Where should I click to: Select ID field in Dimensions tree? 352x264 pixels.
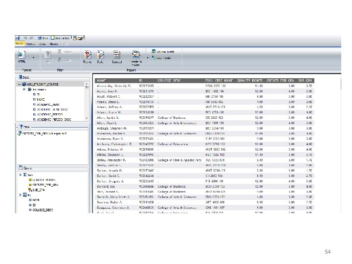(x=37, y=94)
